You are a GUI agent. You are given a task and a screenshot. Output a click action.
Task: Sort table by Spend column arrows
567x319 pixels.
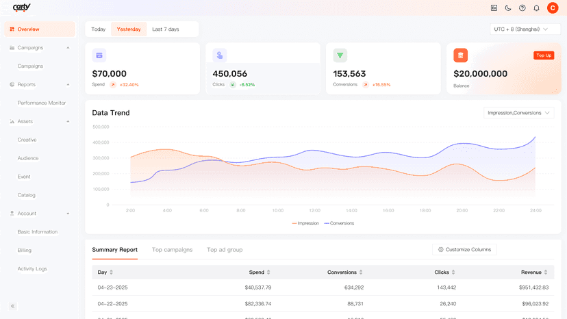click(x=268, y=272)
